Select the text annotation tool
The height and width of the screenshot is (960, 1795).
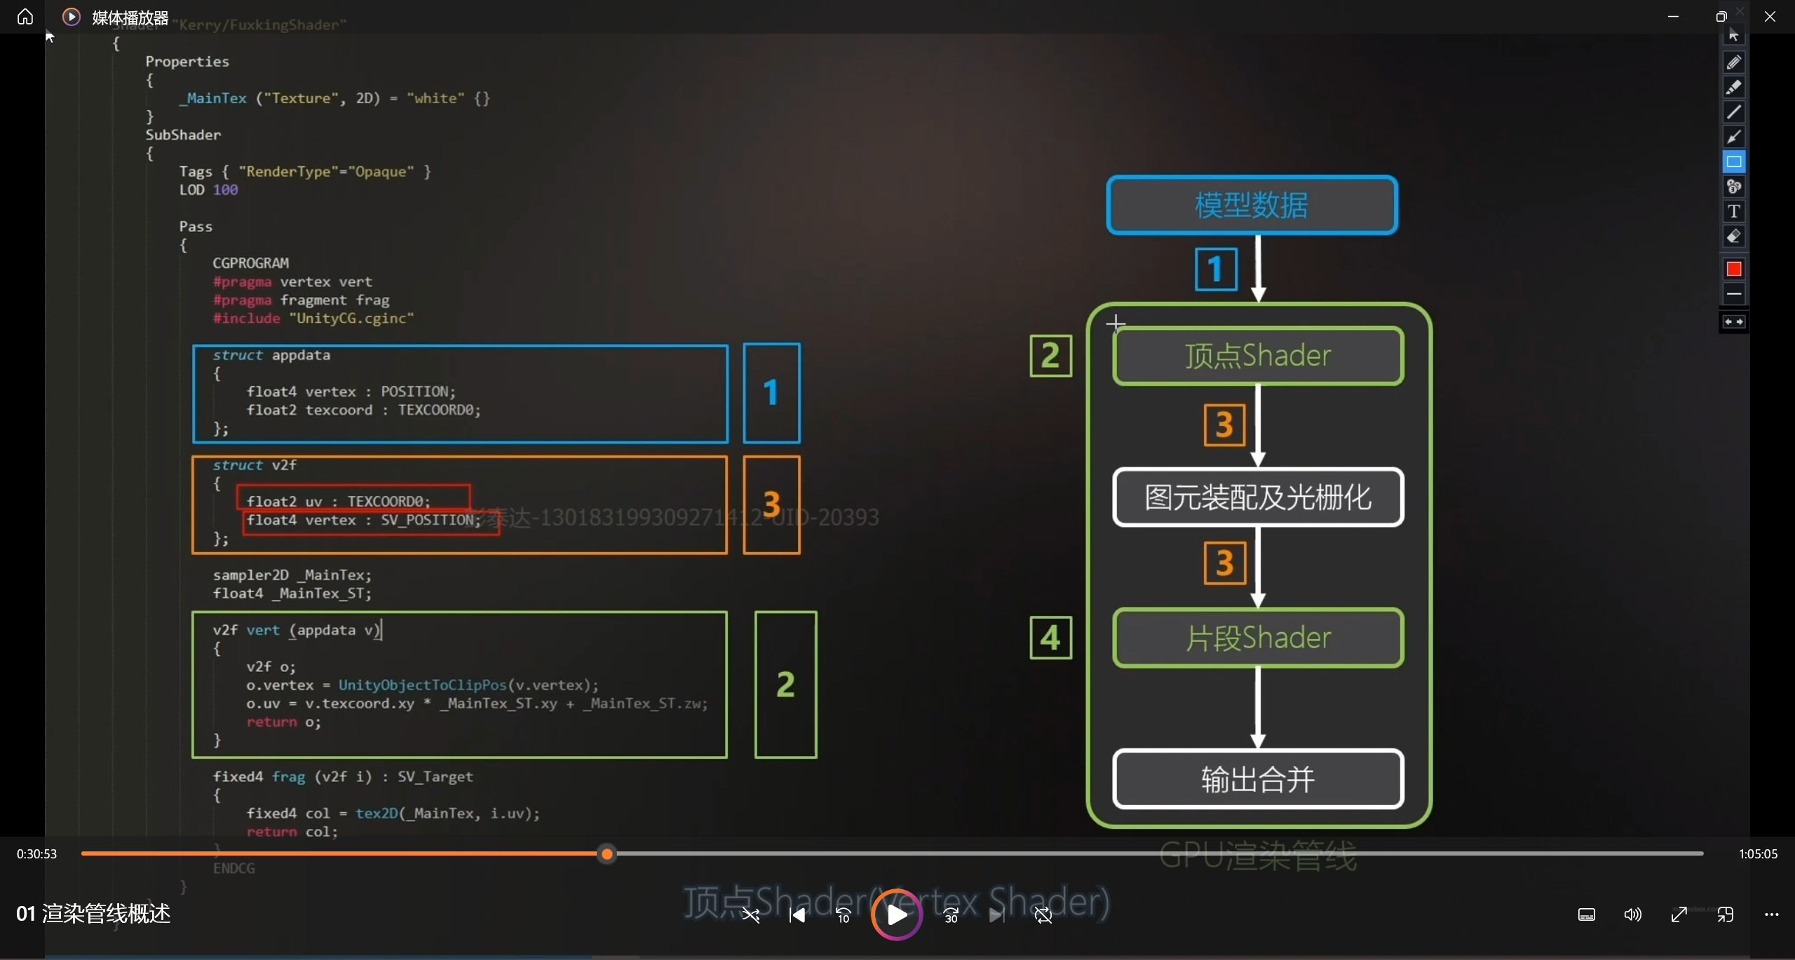point(1733,212)
